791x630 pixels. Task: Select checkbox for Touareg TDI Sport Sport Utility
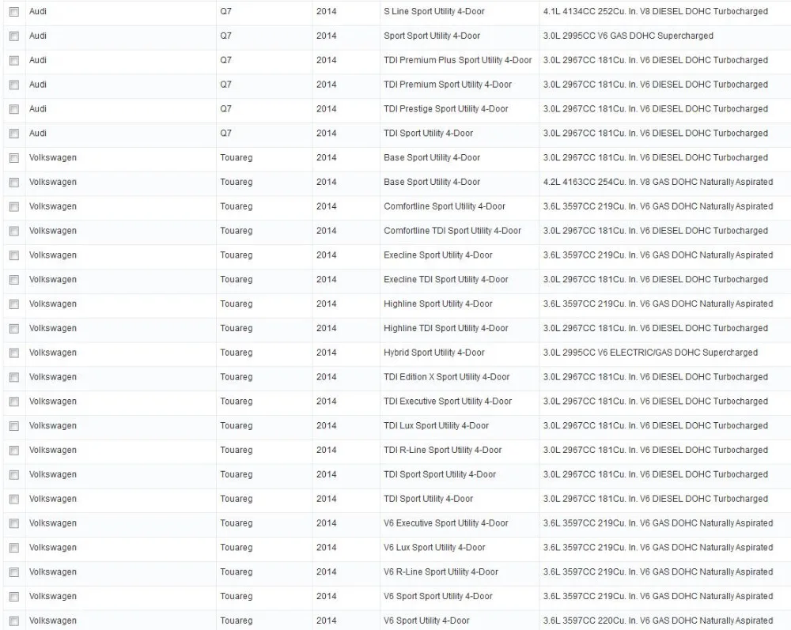[14, 475]
